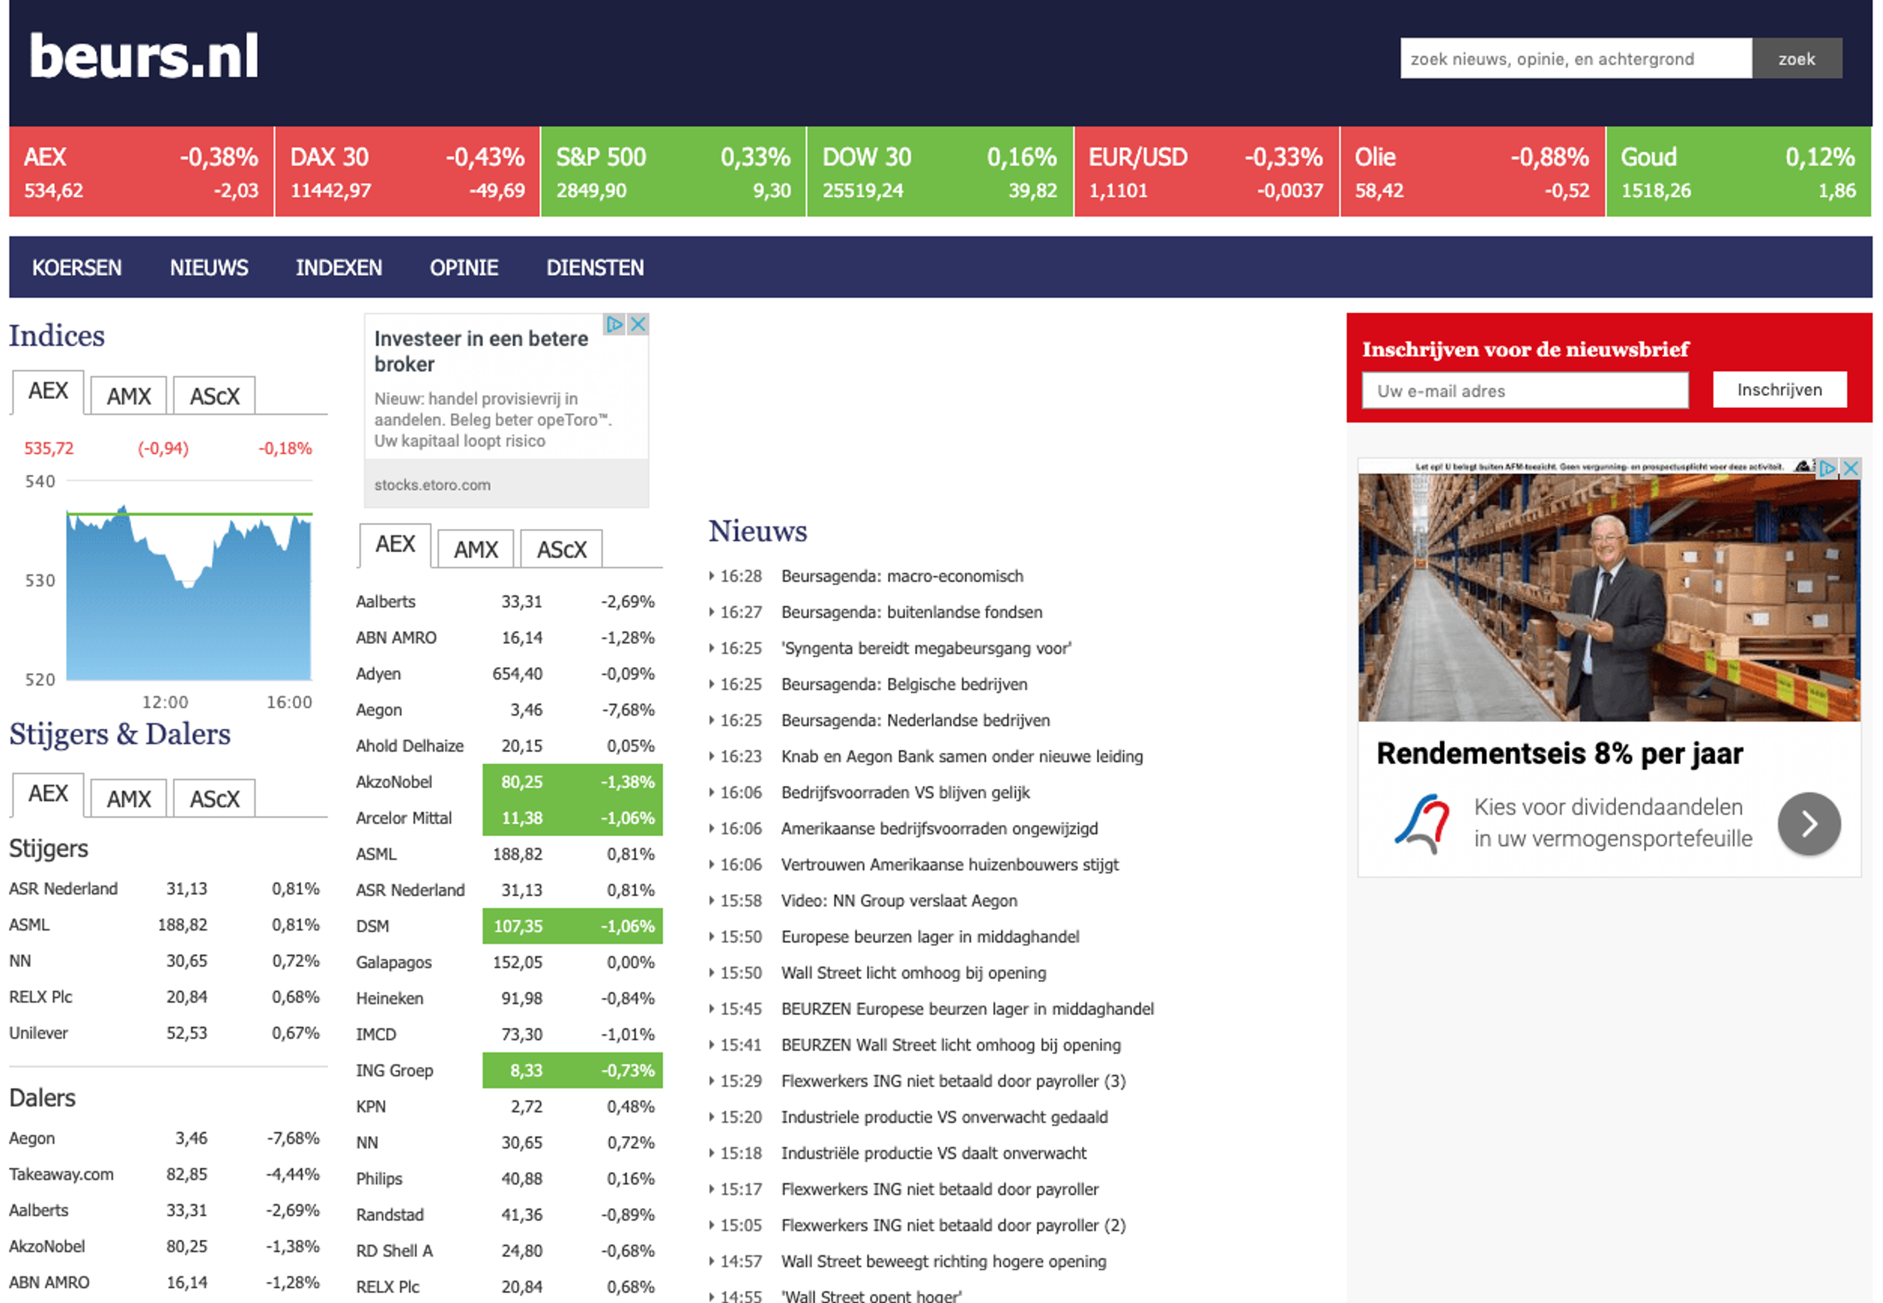Image resolution: width=1883 pixels, height=1303 pixels.
Task: Select ASCx tab in Stijgers & Dalers
Action: click(214, 798)
